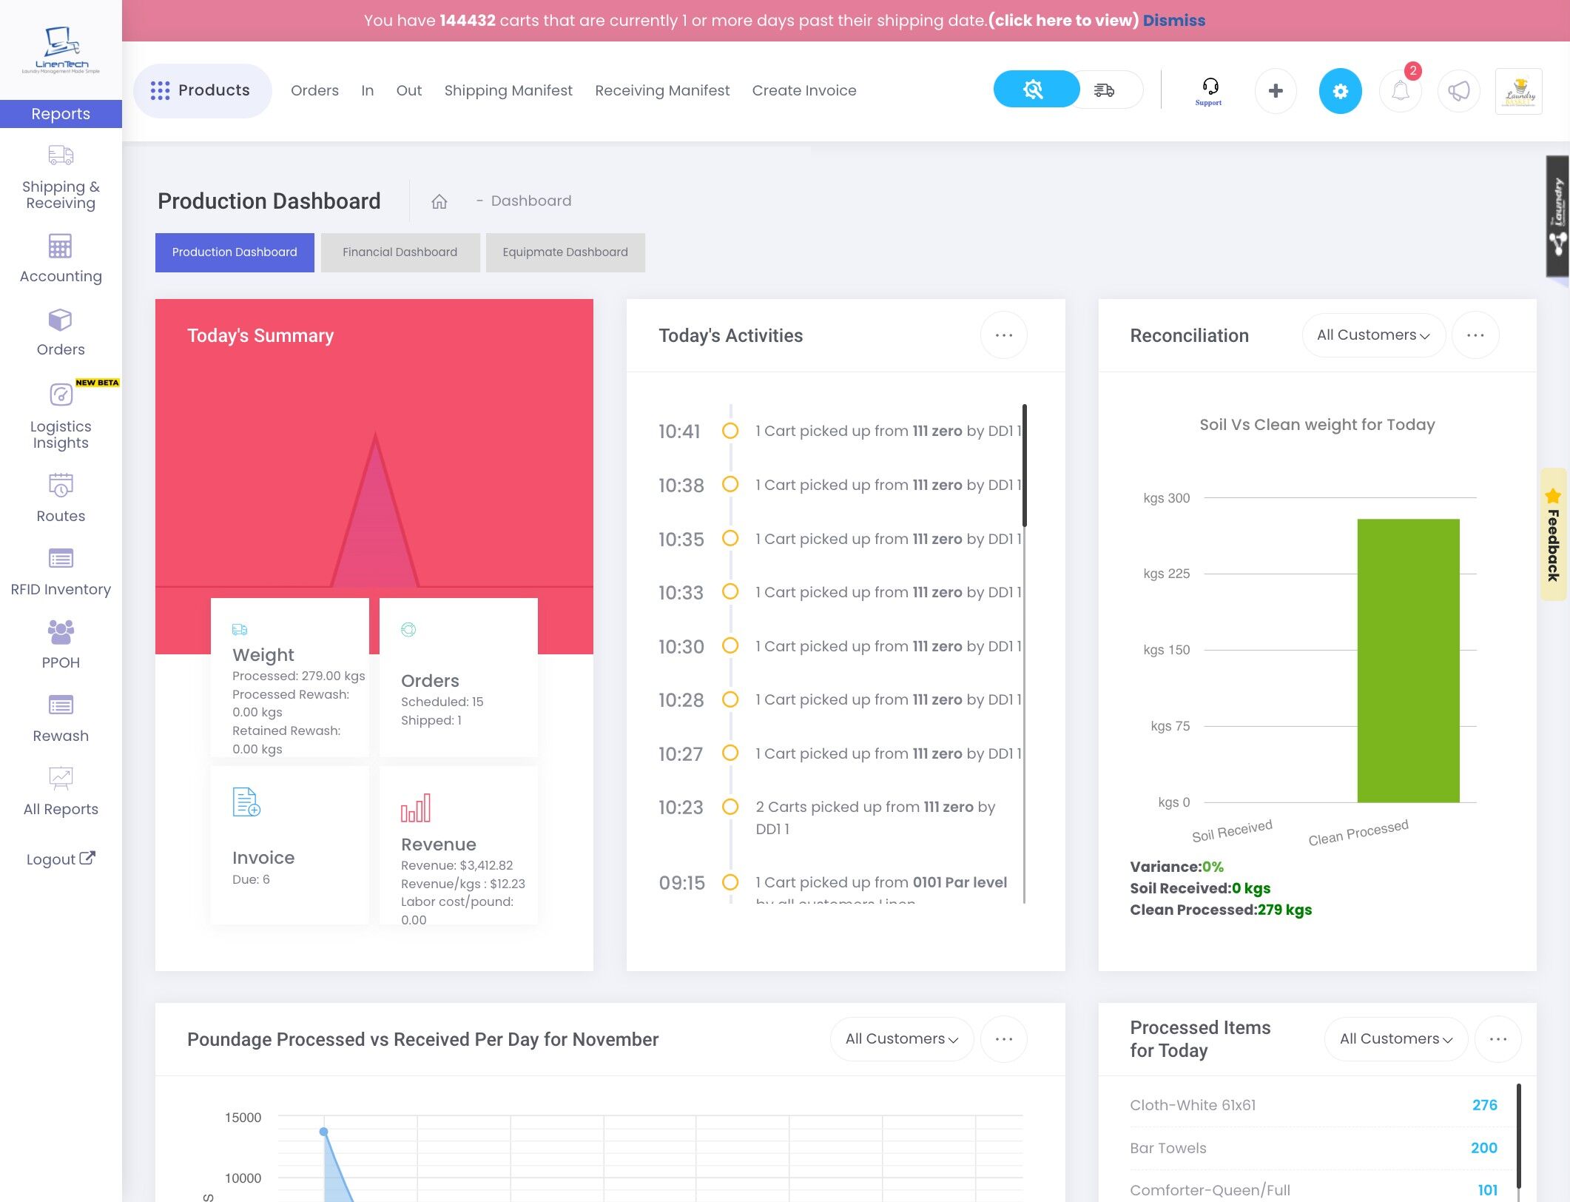Image resolution: width=1570 pixels, height=1202 pixels.
Task: Open Processed Items All Customers dropdown
Action: click(1395, 1039)
